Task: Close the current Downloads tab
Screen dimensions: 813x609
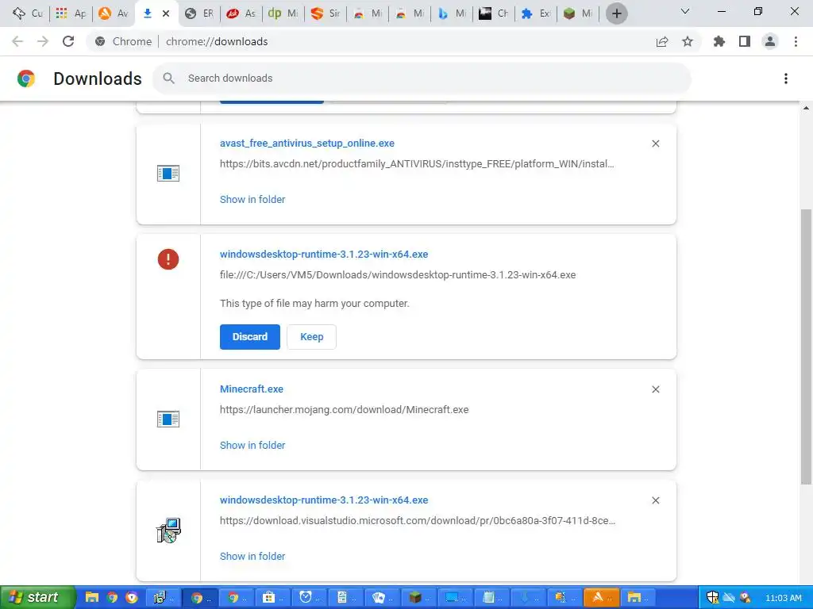Action: (x=166, y=13)
